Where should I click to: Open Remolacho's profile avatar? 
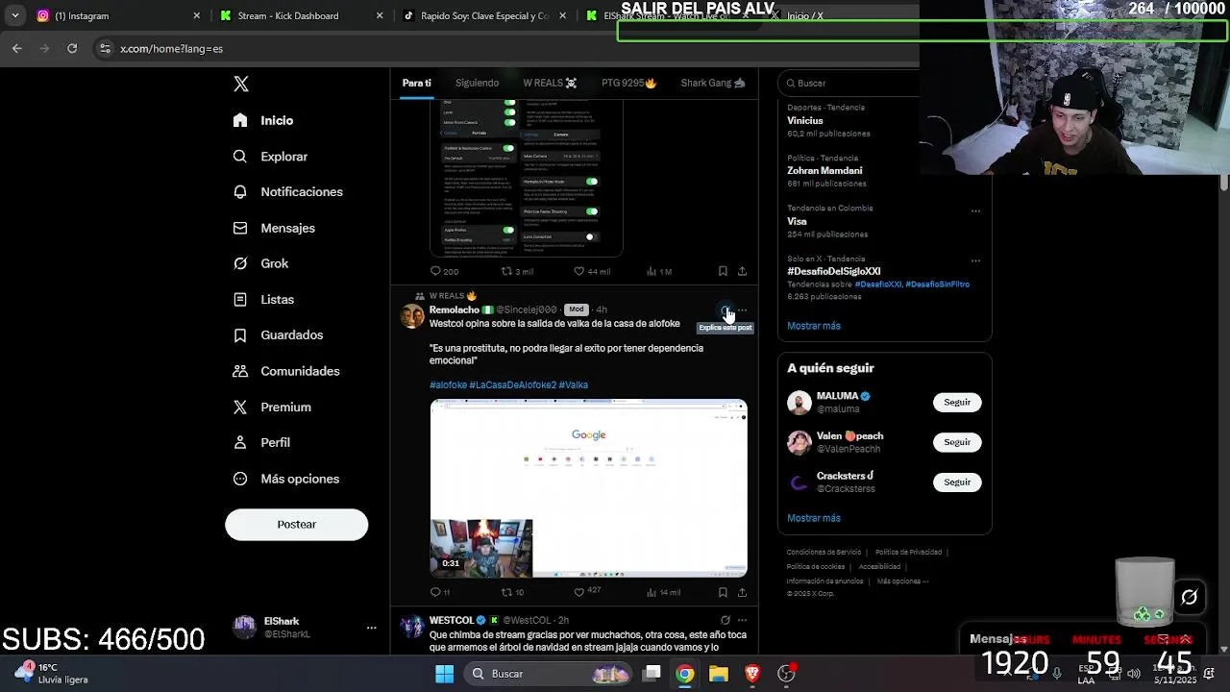pos(412,316)
